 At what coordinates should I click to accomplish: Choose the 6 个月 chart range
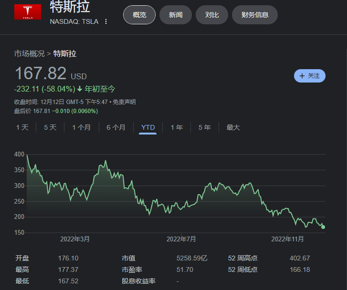tap(116, 127)
